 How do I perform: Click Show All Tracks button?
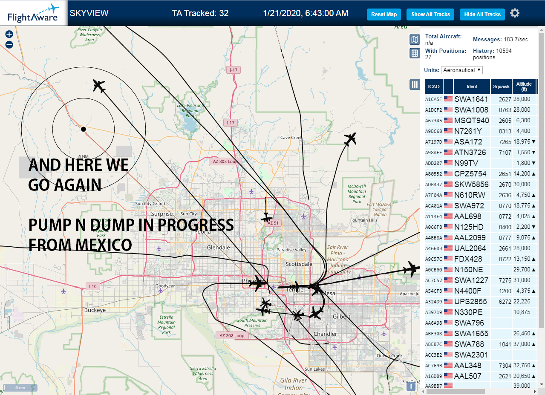(430, 14)
